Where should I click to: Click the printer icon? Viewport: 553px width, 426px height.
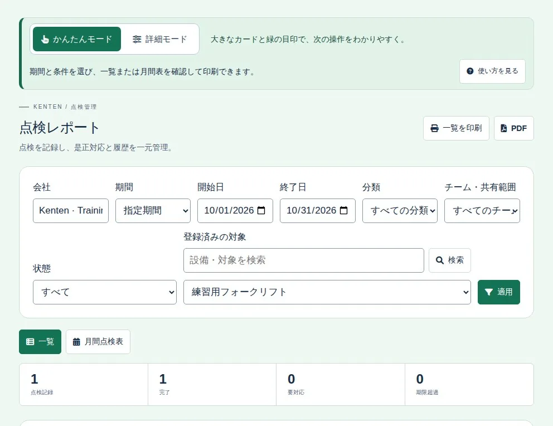pyautogui.click(x=434, y=128)
